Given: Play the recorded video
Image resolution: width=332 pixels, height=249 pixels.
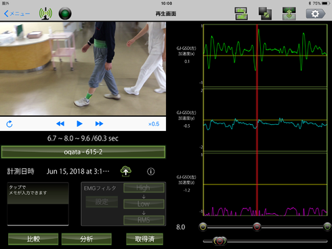Looking at the screenshot, I should (x=79, y=123).
